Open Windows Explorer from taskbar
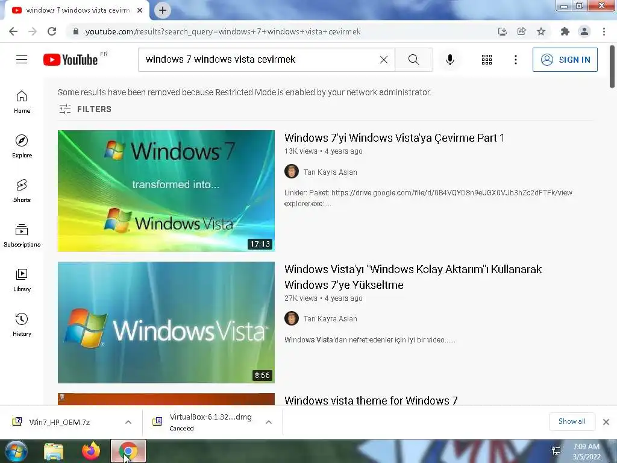This screenshot has height=463, width=617. point(54,452)
